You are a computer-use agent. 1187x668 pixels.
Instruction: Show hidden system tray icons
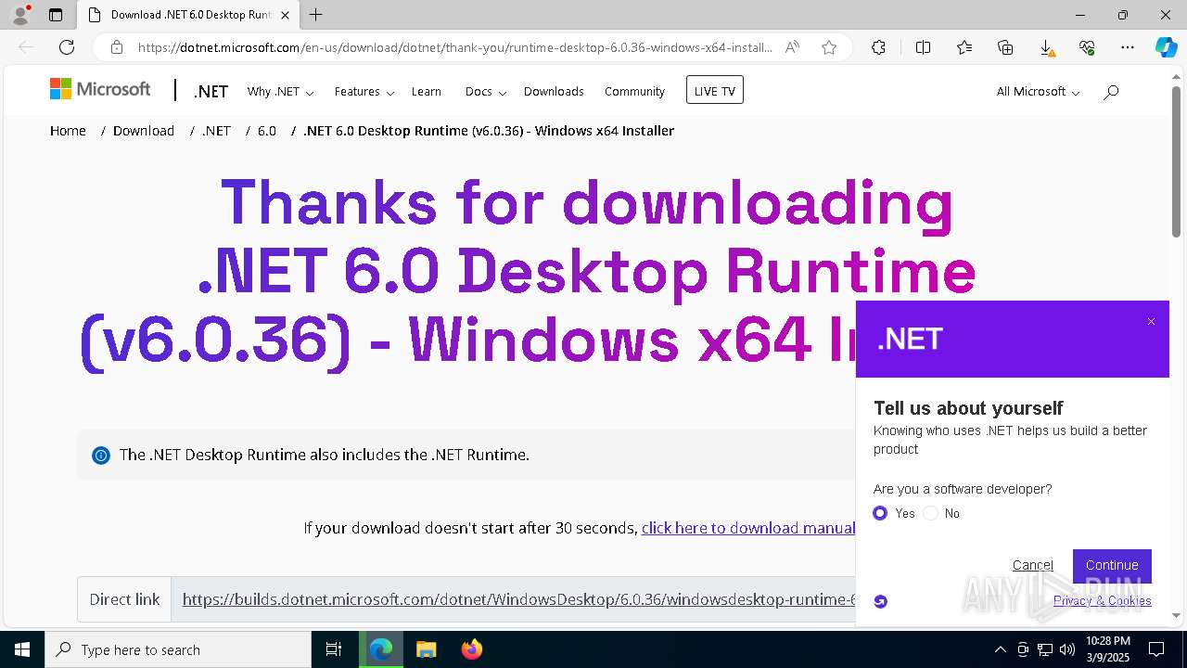(1000, 649)
